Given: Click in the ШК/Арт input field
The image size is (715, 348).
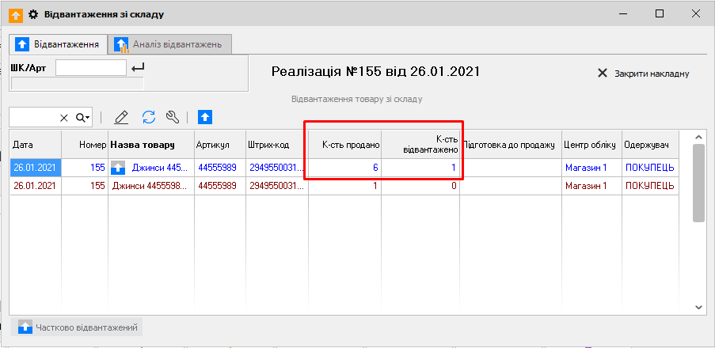Looking at the screenshot, I should 90,68.
